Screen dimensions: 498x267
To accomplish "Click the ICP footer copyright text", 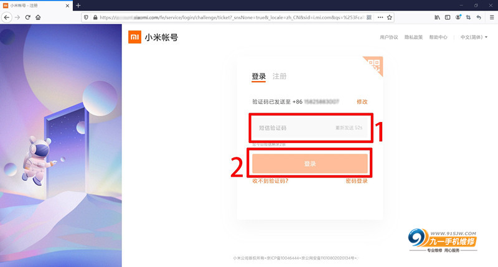I will tap(295, 258).
